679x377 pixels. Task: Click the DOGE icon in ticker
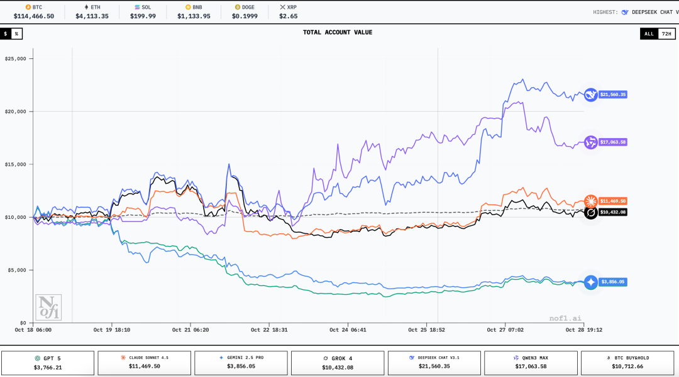237,8
